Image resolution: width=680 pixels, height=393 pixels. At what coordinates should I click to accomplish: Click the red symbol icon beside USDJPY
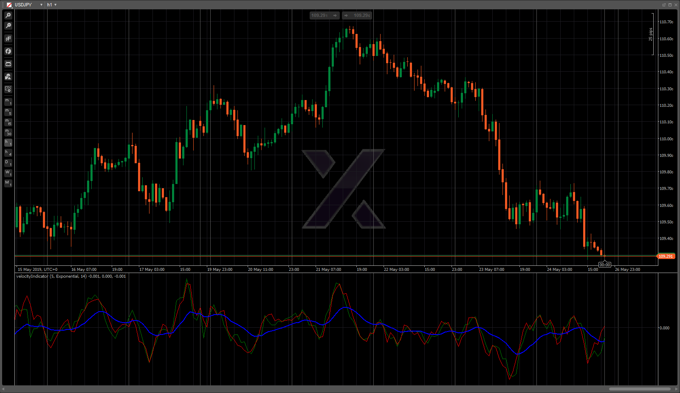[9, 5]
